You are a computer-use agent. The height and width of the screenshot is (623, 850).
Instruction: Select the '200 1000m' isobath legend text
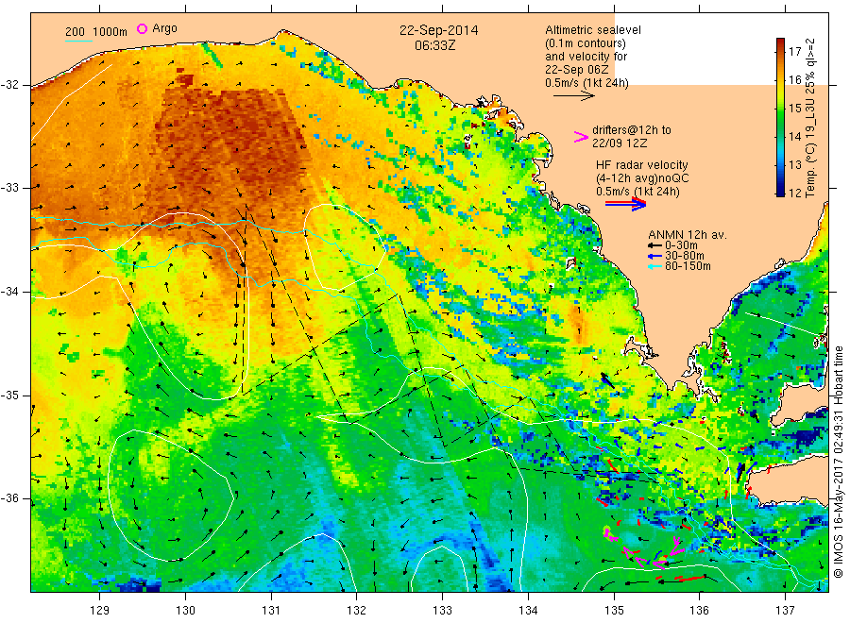tap(96, 31)
